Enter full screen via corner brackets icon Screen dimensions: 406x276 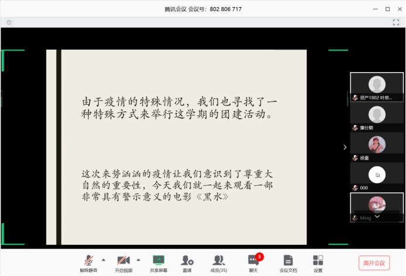tap(396, 22)
